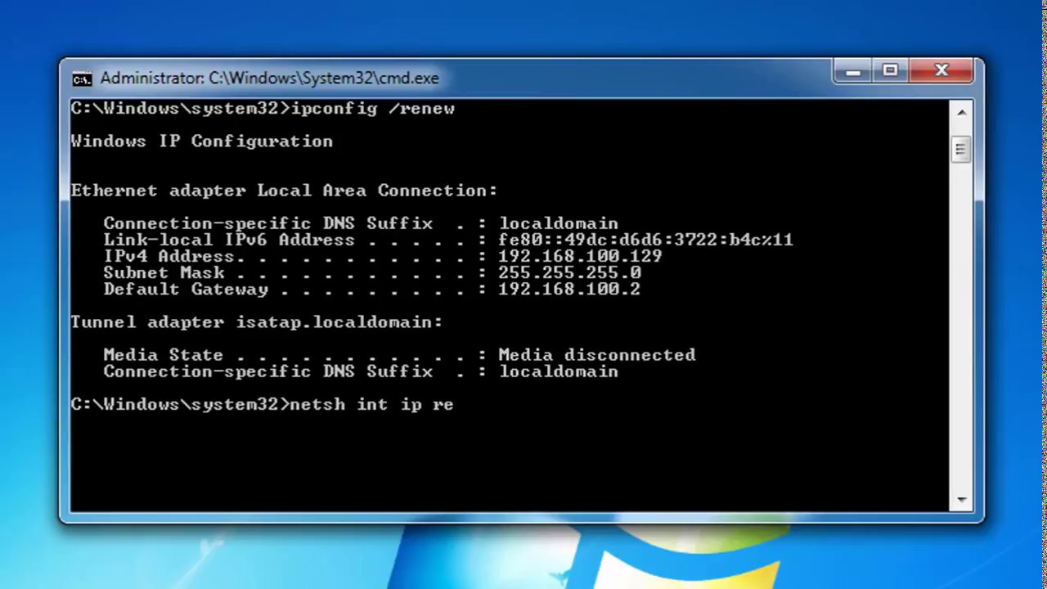Click the 'Windows IP Configuration' heading

tap(201, 142)
